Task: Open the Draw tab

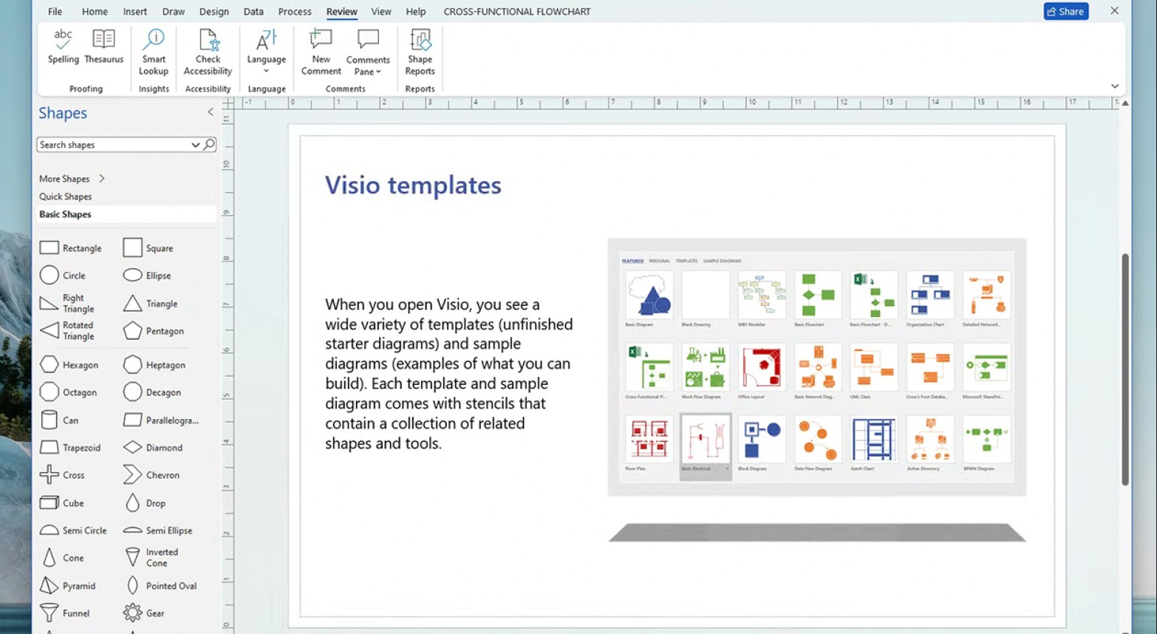Action: [x=174, y=12]
